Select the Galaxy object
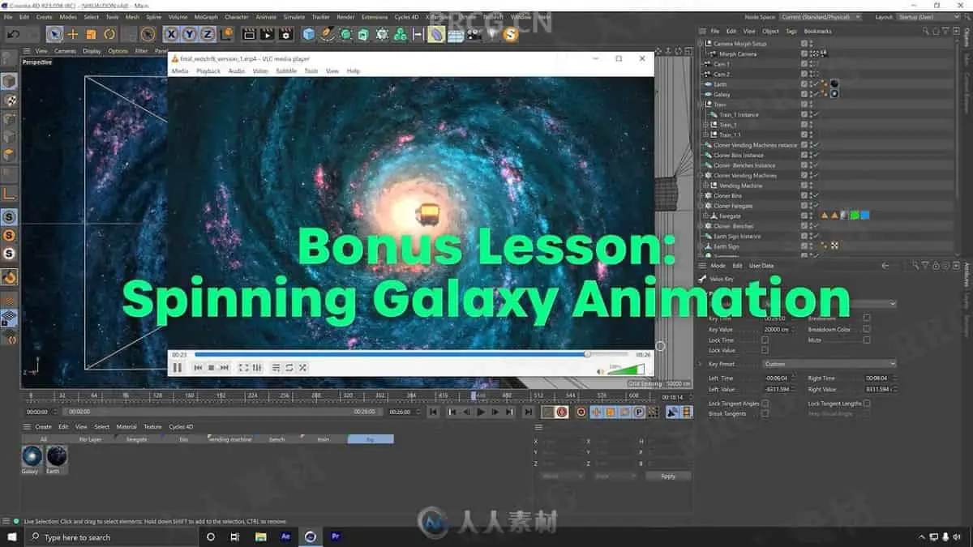 [722, 94]
